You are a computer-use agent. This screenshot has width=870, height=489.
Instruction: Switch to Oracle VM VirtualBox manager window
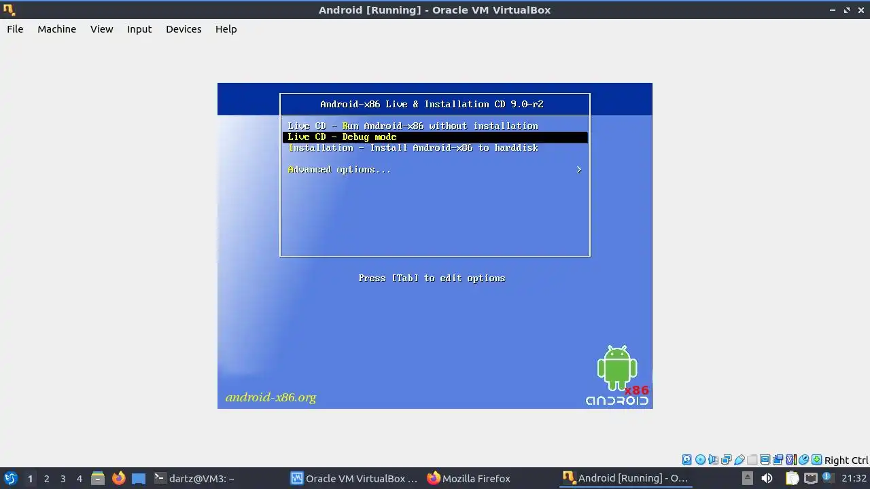[x=354, y=478]
